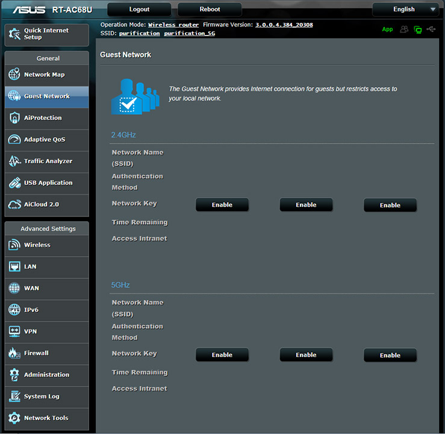Viewport: 445px width, 434px height.
Task: Enable the second 5GHz guest network
Action: (x=306, y=355)
